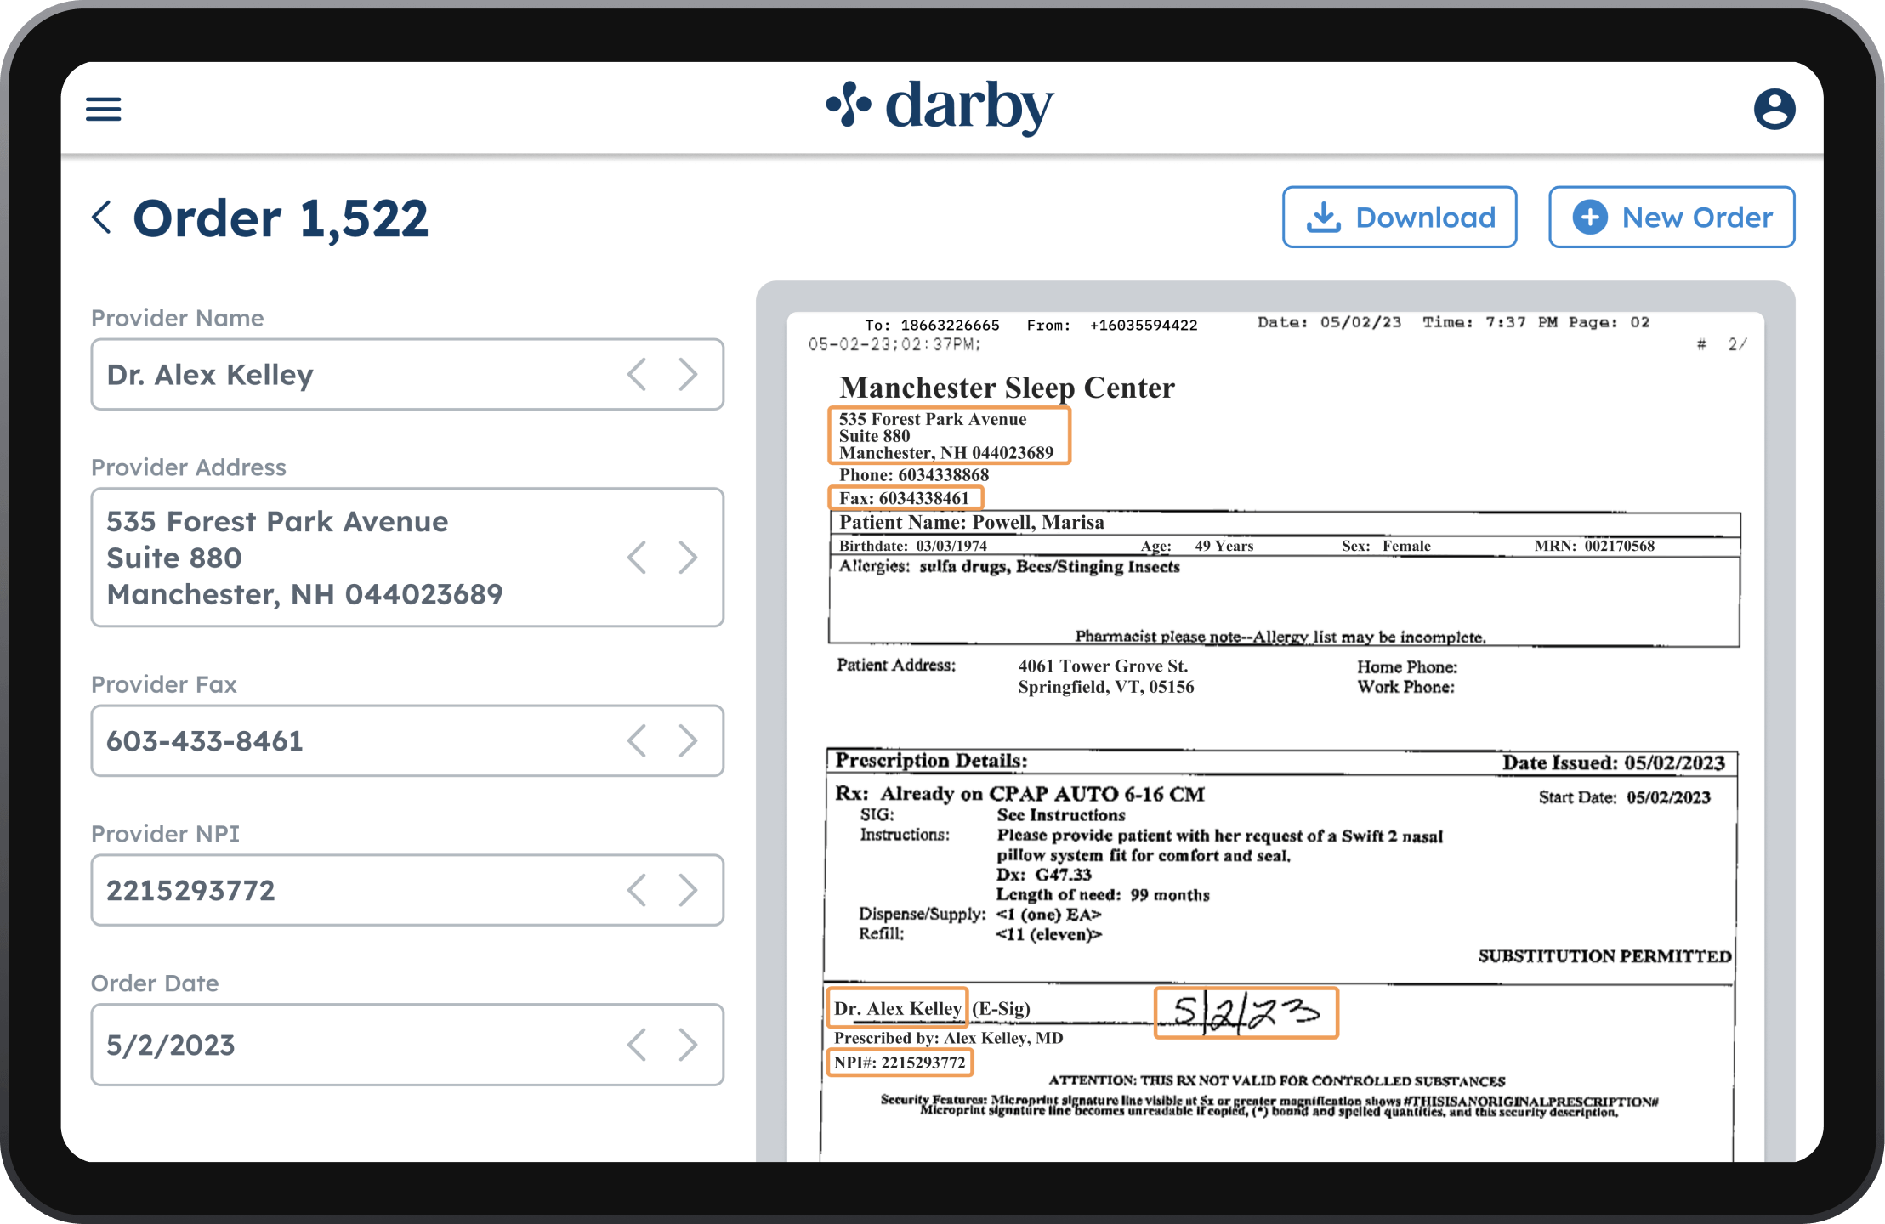
Task: Click the New Order button
Action: click(x=1672, y=217)
